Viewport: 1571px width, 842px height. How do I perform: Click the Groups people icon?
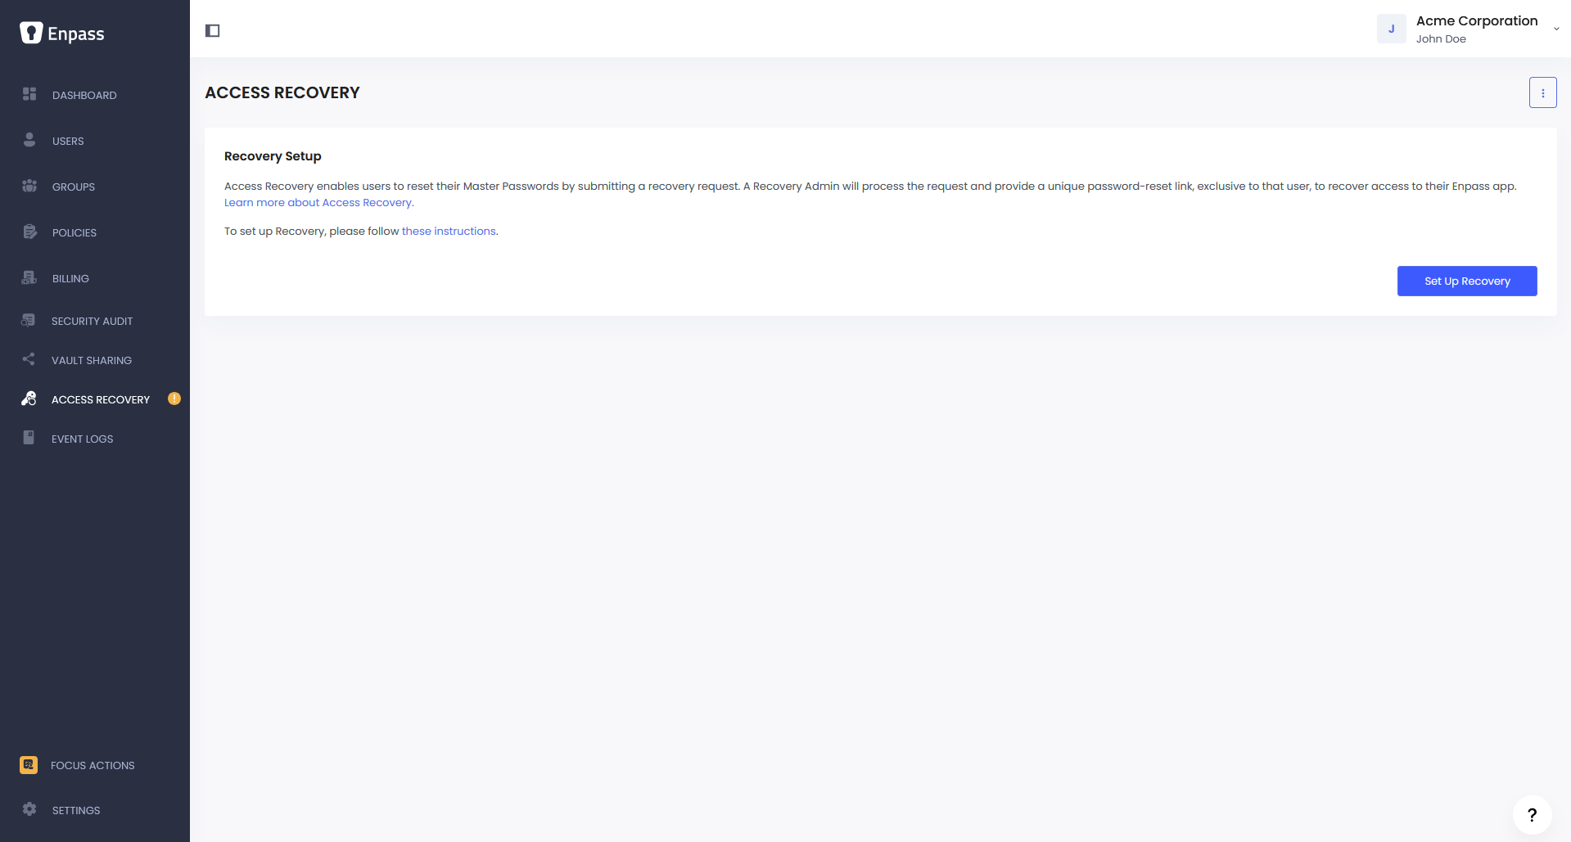pos(29,186)
